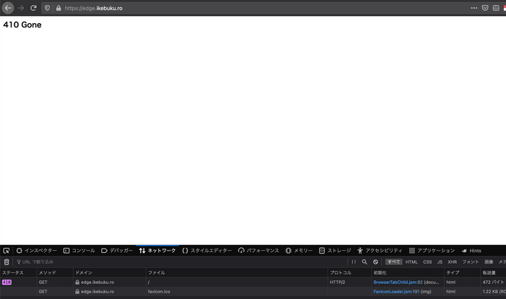
Task: Focus the URL filter input field
Action: (181, 262)
